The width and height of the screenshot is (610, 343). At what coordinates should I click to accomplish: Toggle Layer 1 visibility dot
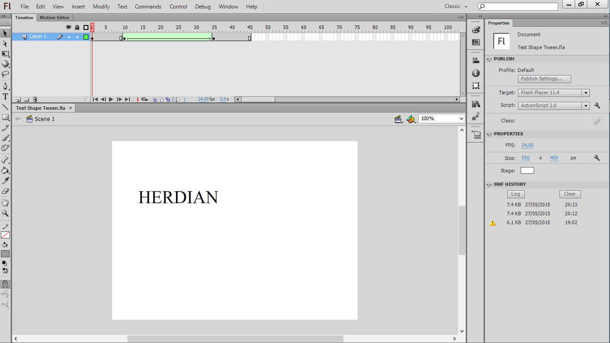[x=69, y=37]
